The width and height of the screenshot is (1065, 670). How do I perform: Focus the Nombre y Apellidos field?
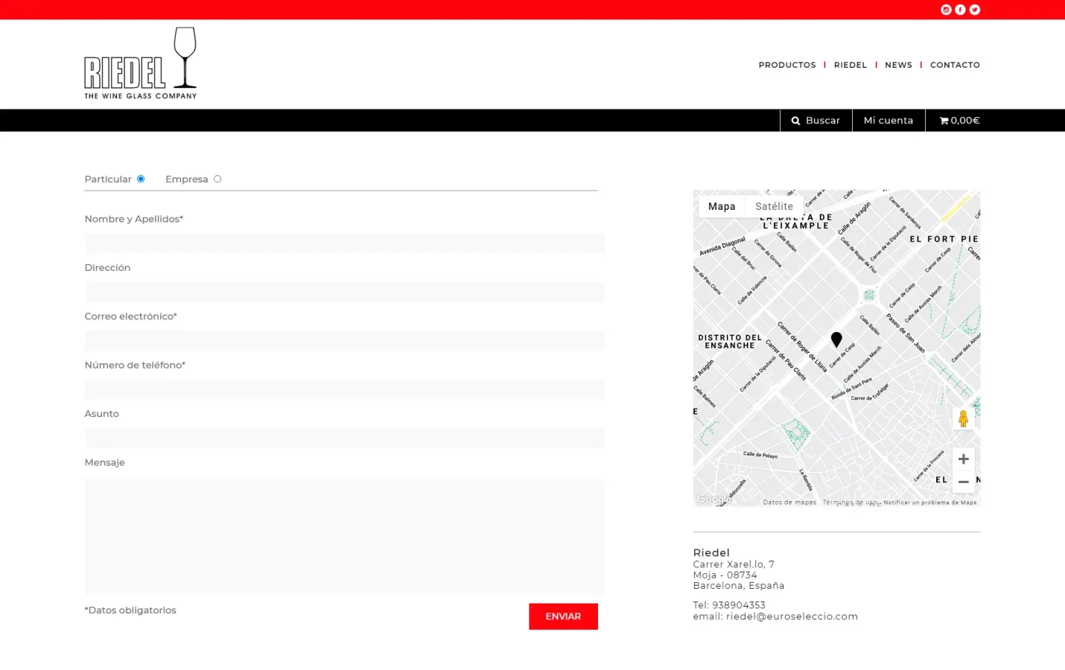coord(344,243)
